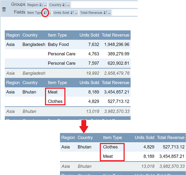Open the Country group ellipsis menu
The image size is (186, 175).
click(68, 5)
